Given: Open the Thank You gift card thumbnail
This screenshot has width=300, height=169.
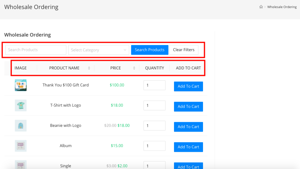Looking at the screenshot, I should (x=21, y=85).
